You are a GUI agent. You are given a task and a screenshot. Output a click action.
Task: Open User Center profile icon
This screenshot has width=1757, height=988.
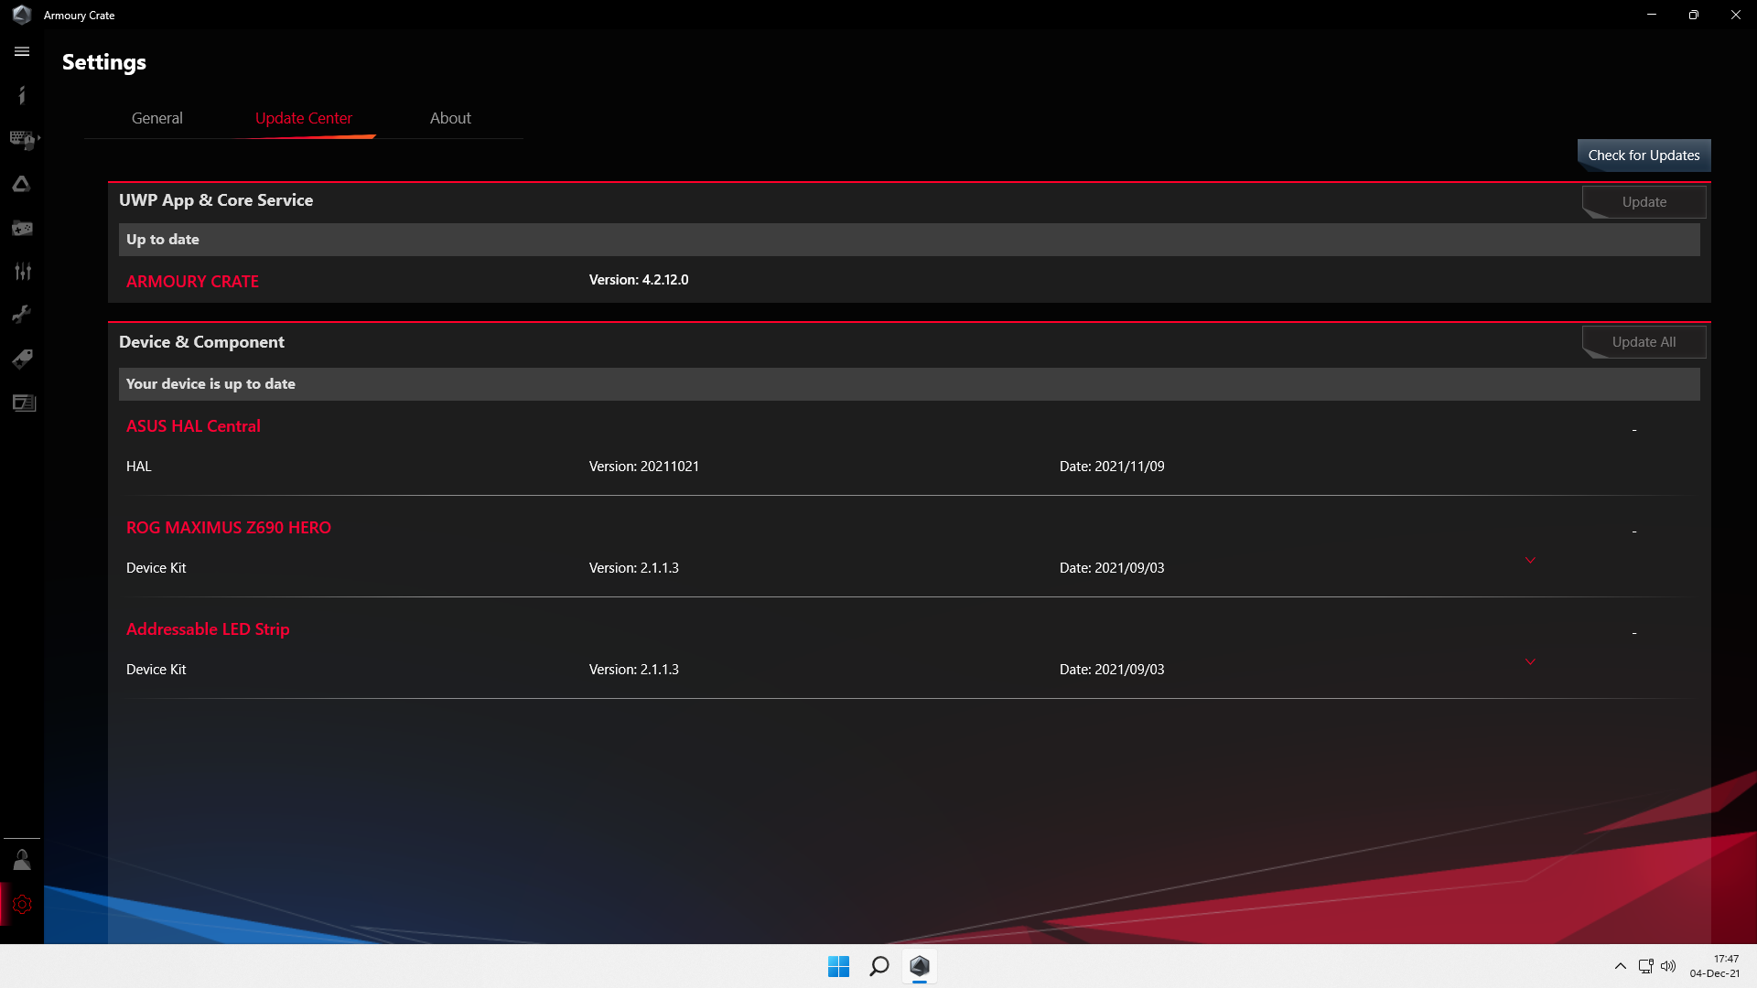coord(22,860)
